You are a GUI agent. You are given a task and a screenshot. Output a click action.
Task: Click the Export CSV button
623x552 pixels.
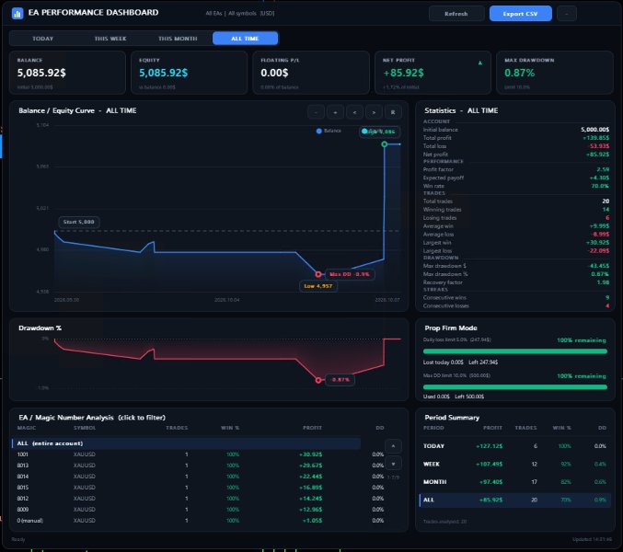pos(520,14)
